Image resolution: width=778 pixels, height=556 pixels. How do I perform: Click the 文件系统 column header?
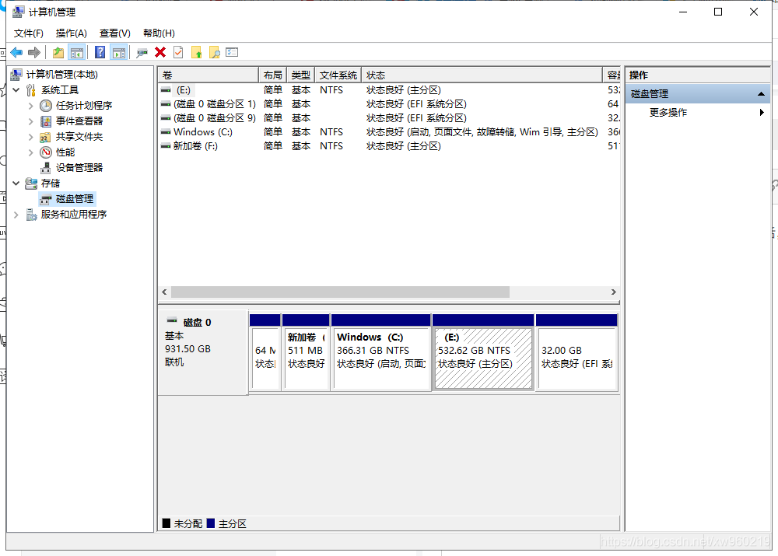click(x=338, y=75)
